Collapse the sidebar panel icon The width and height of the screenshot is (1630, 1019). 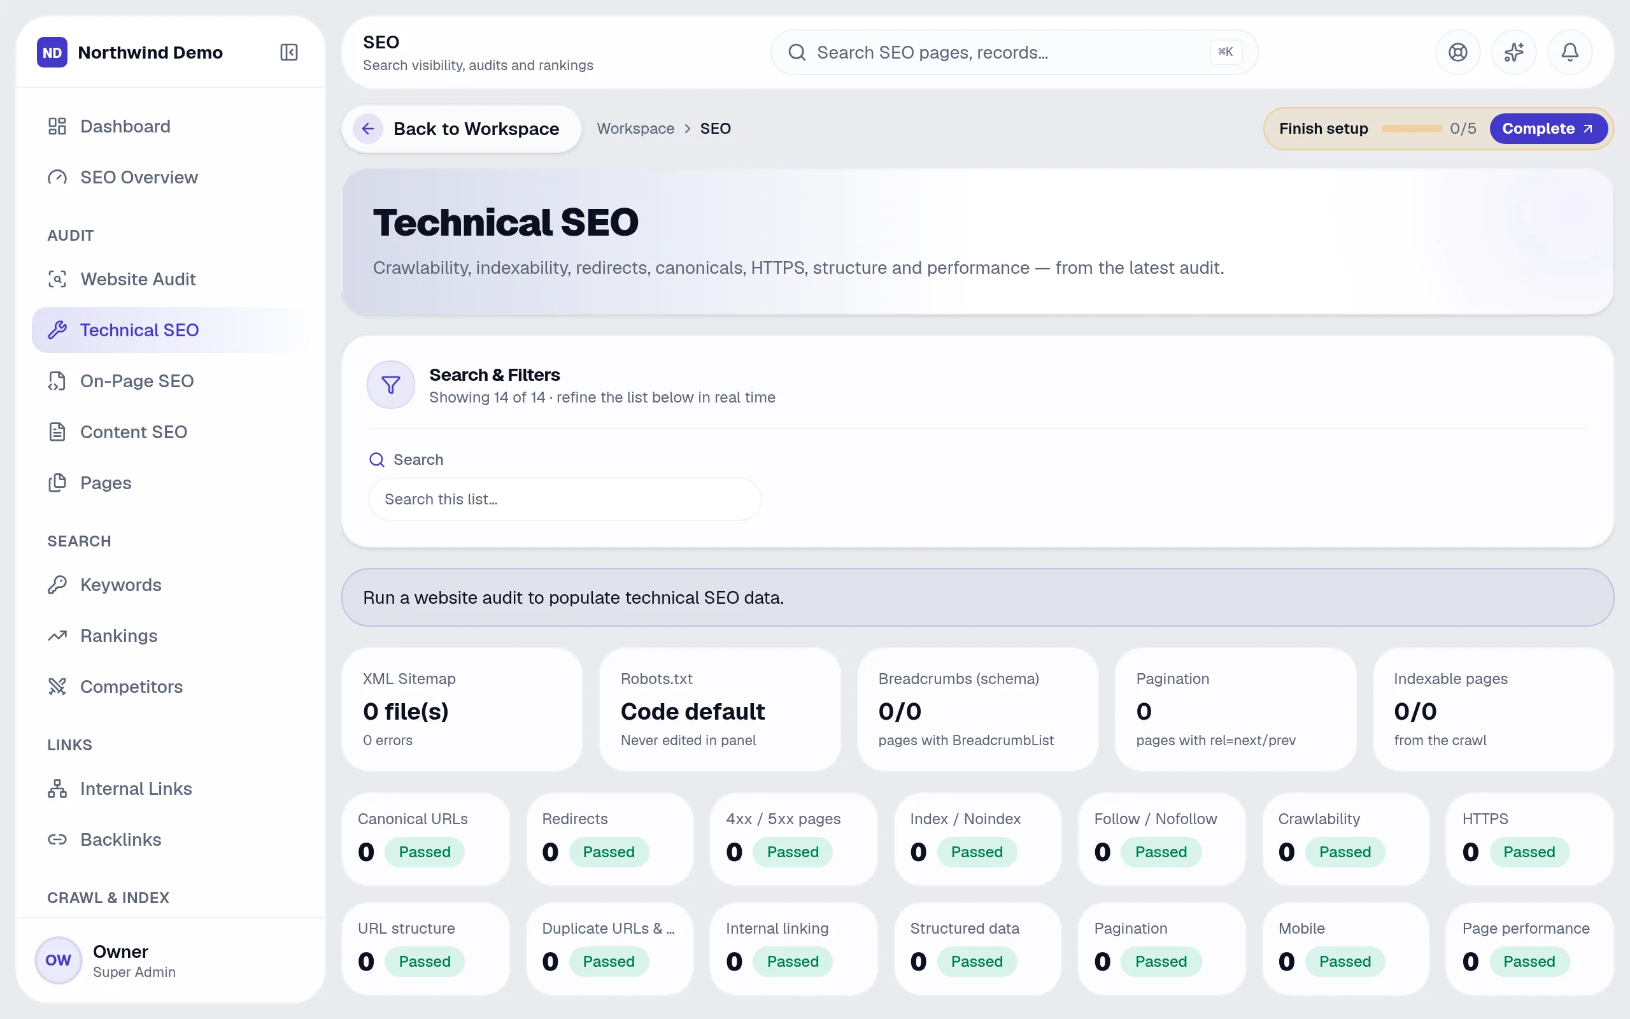click(289, 53)
